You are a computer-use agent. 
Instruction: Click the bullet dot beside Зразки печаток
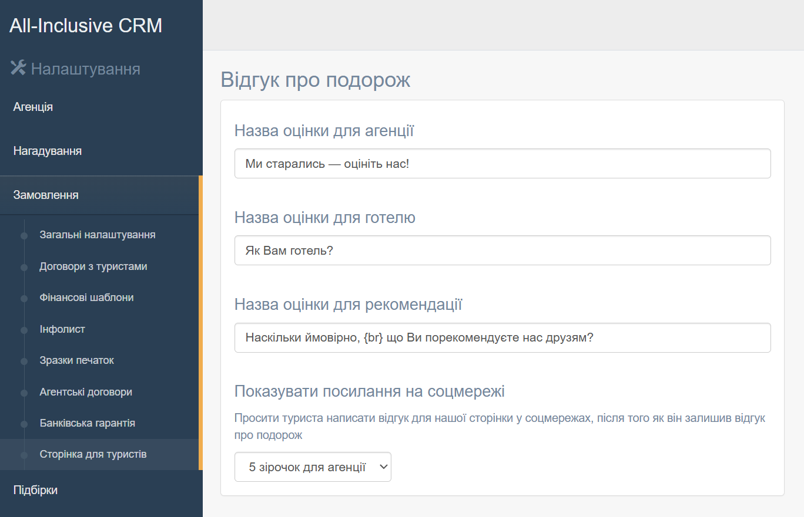pyautogui.click(x=24, y=361)
